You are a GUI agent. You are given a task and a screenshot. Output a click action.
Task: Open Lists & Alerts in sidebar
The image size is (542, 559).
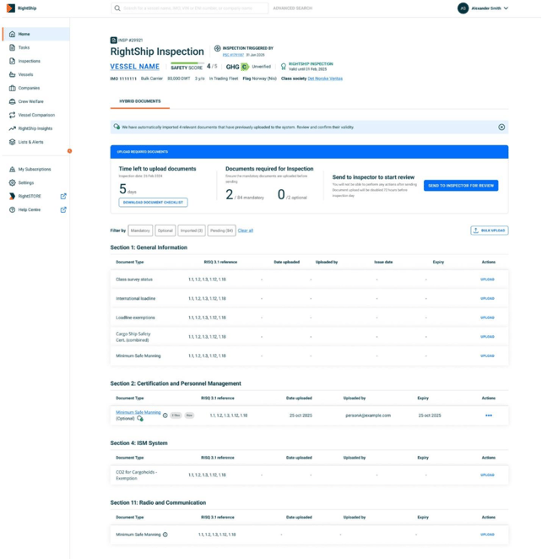[30, 142]
